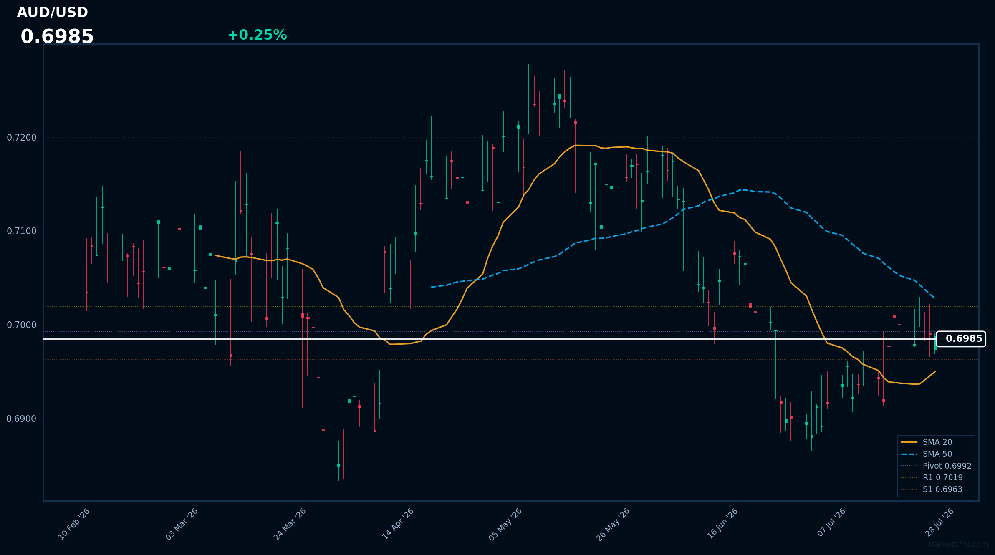Screen dimensions: 995x555
Task: Click the 0.7100 y-axis label
Action: tap(22, 231)
